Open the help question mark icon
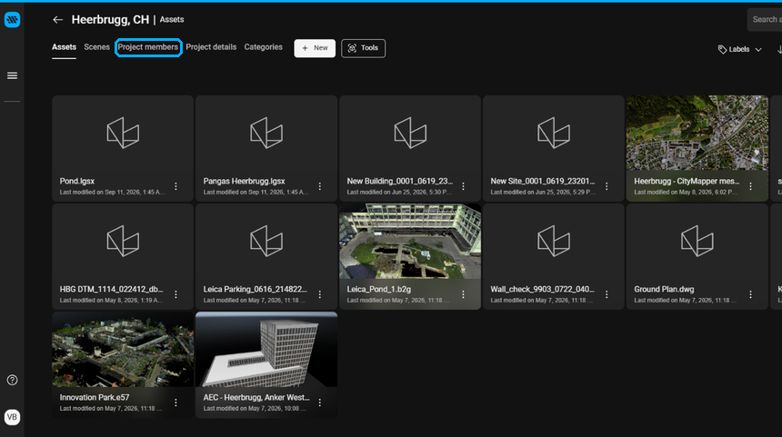This screenshot has height=437, width=782. pos(12,380)
